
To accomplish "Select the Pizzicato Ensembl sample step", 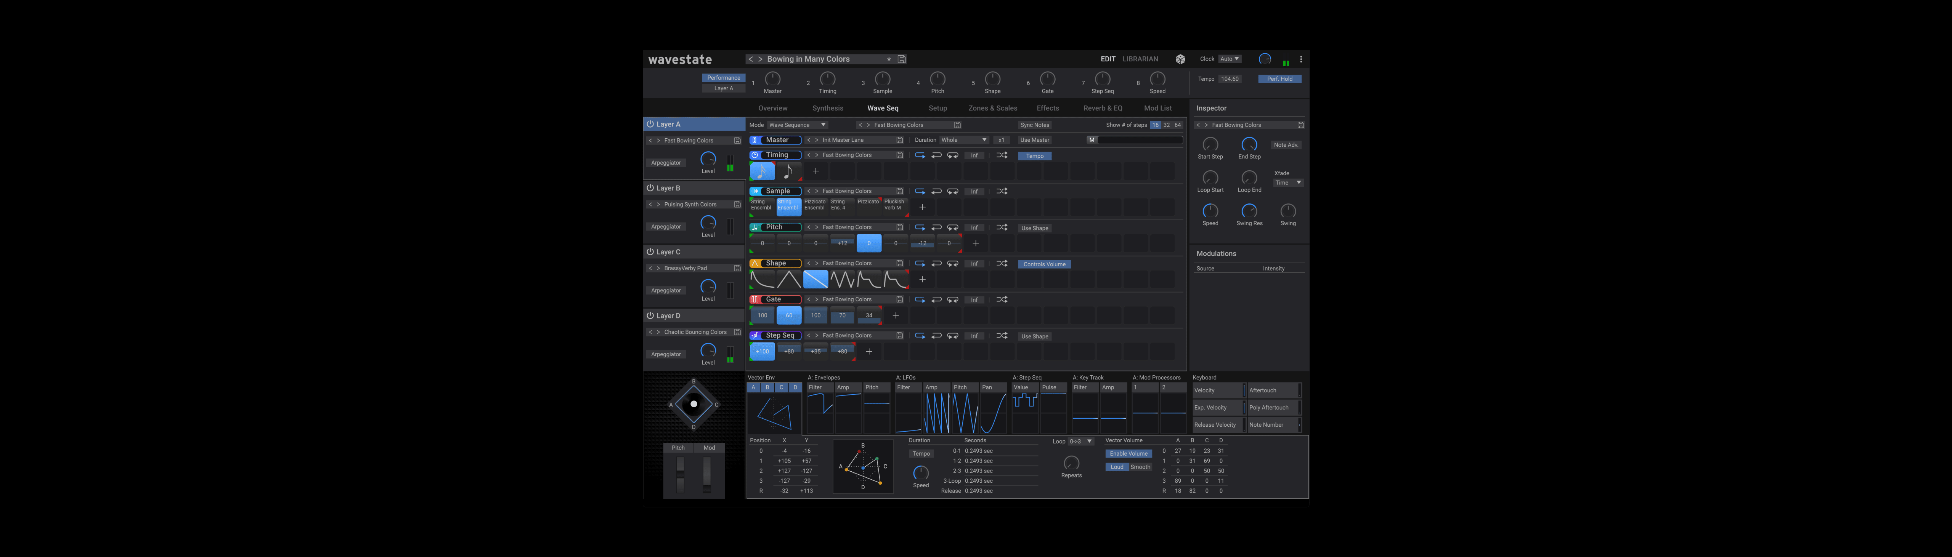I will 815,206.
